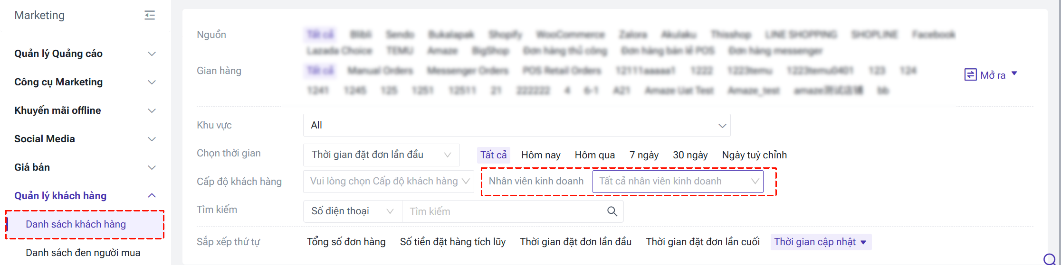Viewport: 1061px width, 265px height.
Task: Sort by Tổng số đơn hàng
Action: (346, 242)
